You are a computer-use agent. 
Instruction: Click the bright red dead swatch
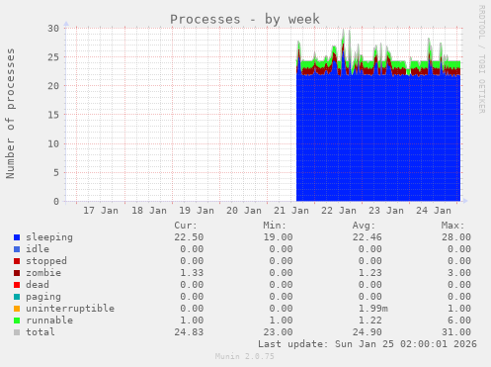coord(17,285)
